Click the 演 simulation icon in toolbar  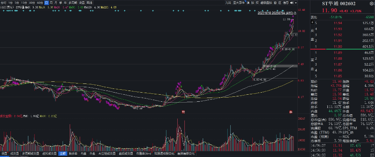(x=248, y=3)
